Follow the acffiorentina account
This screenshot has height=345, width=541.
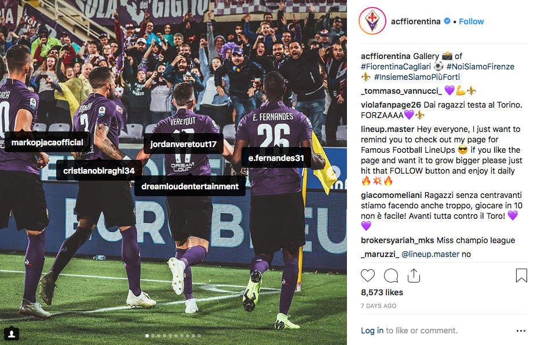tap(471, 21)
